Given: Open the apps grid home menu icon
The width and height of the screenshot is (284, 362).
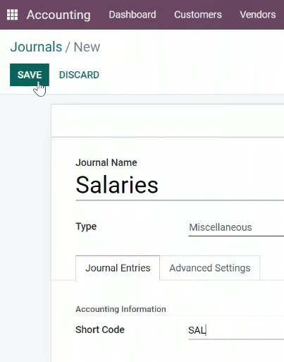Looking at the screenshot, I should click(12, 15).
